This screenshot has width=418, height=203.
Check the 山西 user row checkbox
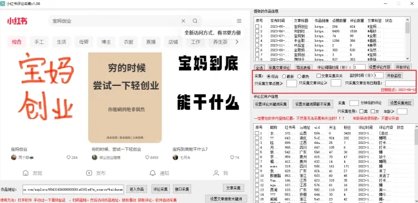257,133
